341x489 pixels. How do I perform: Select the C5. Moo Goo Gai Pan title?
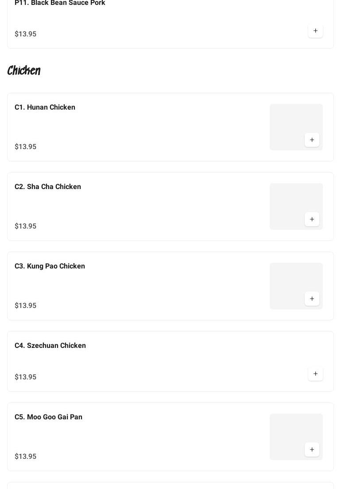(x=49, y=417)
